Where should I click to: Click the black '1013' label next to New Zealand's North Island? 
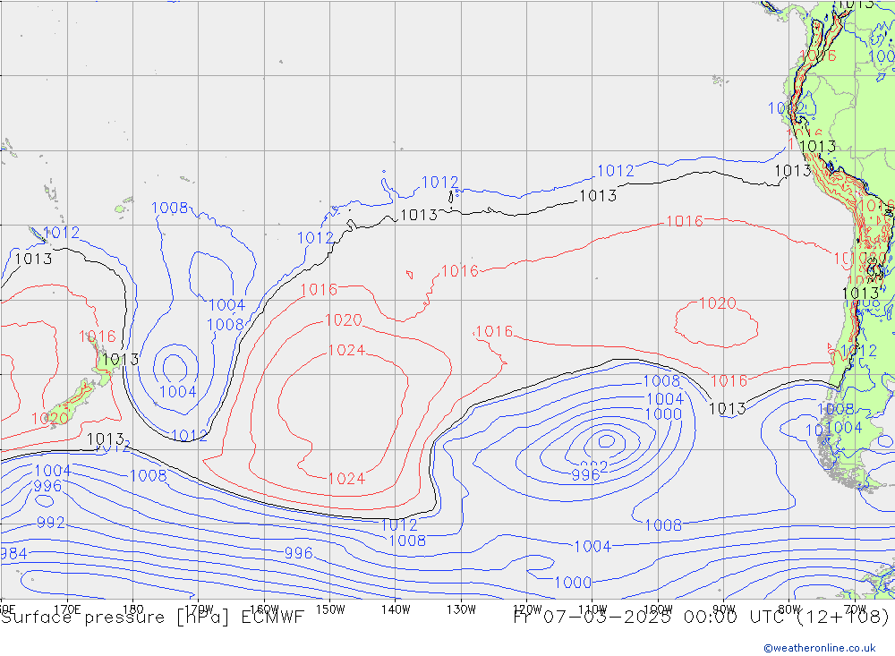point(121,359)
